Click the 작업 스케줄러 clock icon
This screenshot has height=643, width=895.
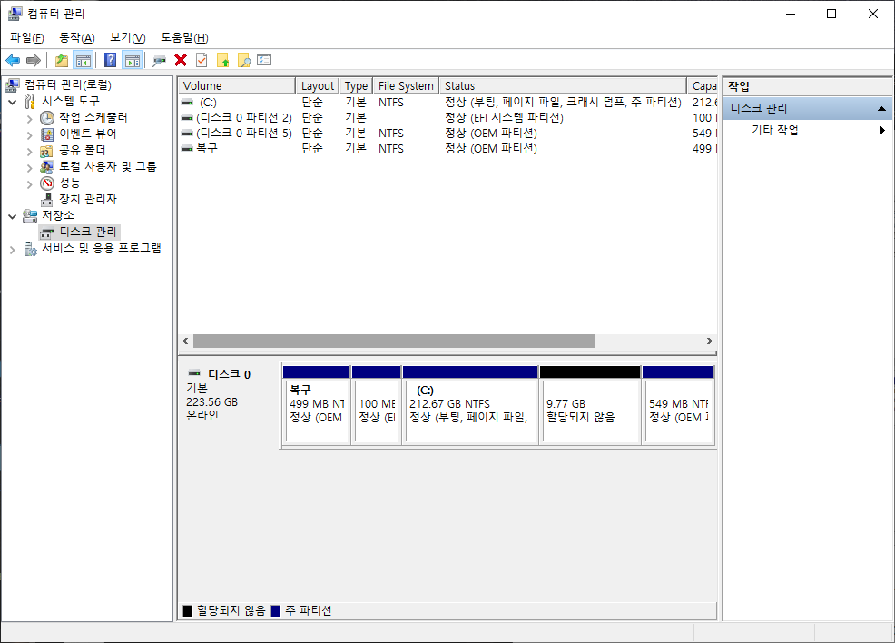point(47,118)
